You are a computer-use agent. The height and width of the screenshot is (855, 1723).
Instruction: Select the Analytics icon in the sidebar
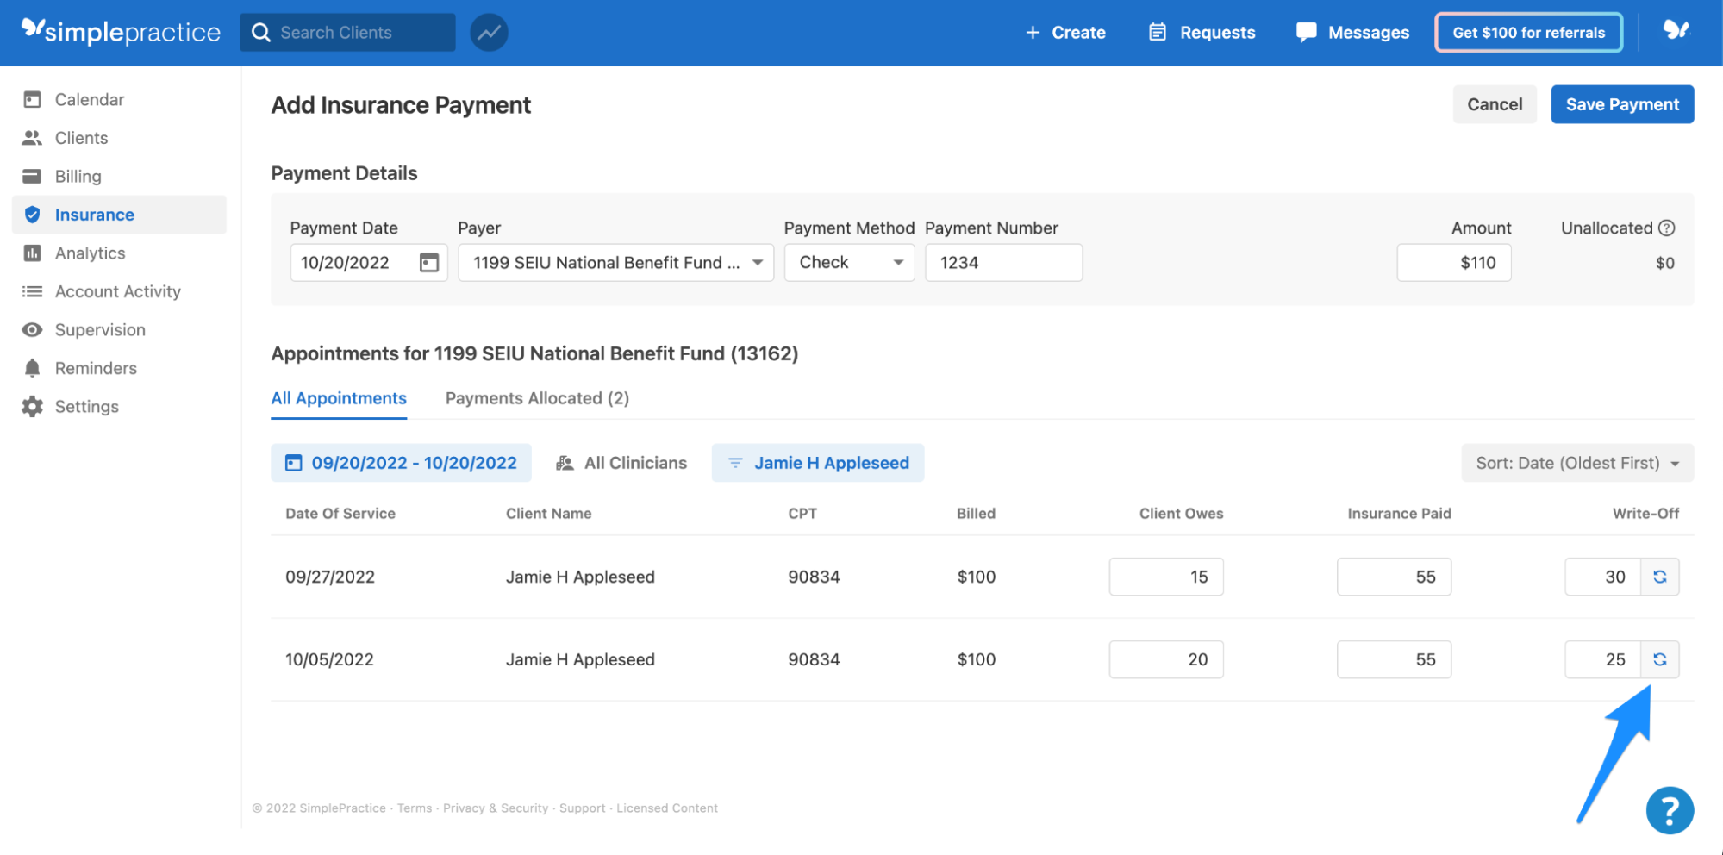point(32,253)
